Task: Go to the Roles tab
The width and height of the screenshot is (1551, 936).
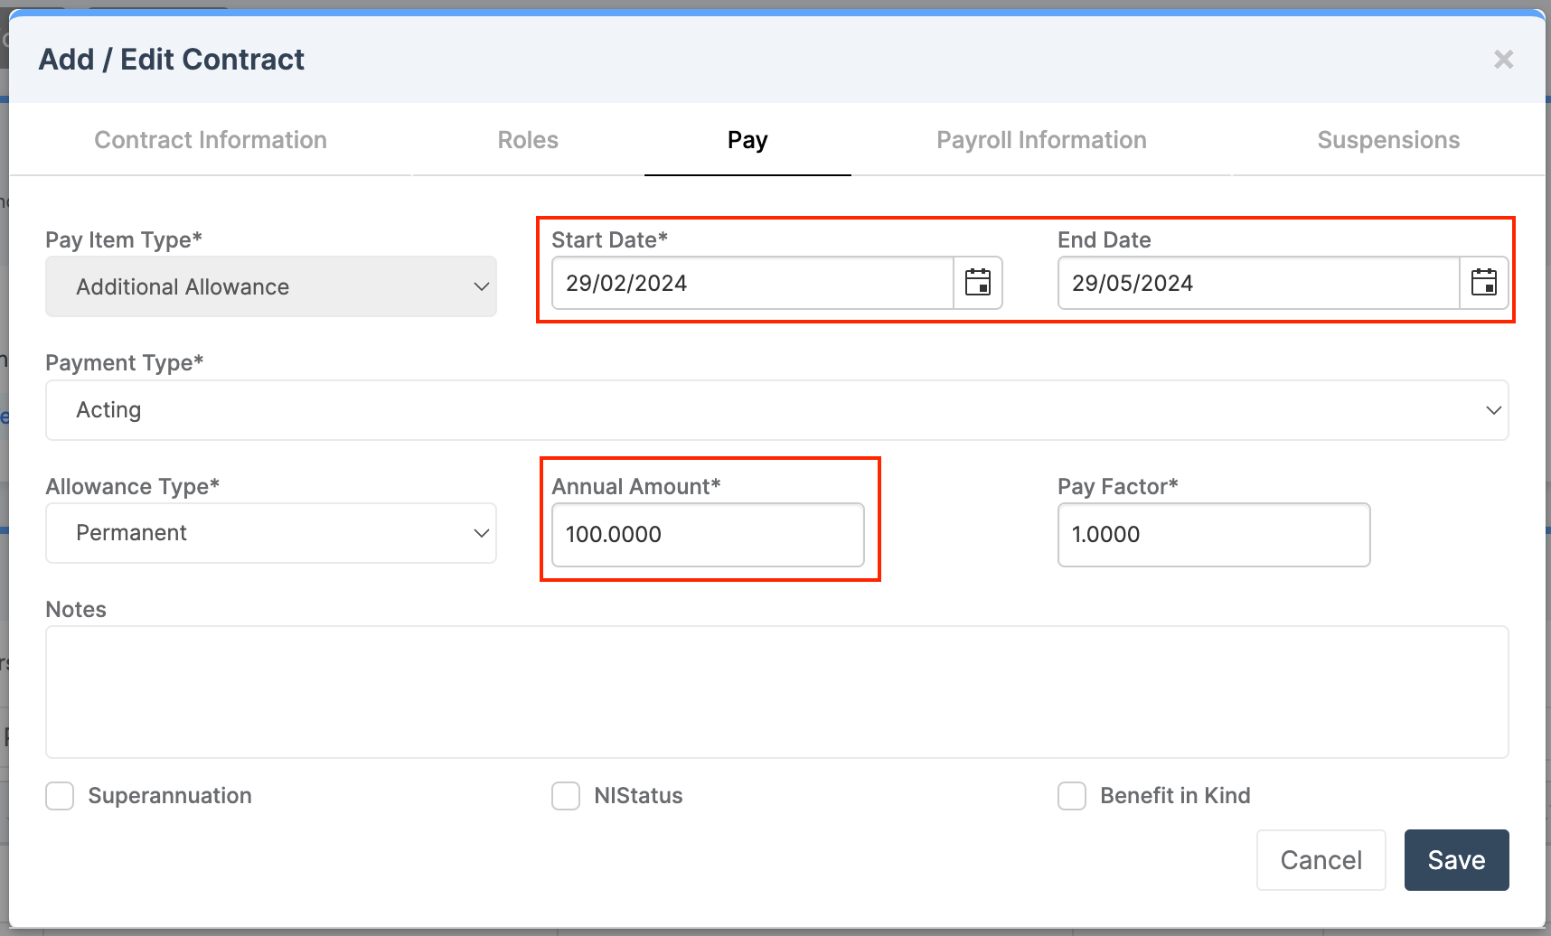Action: pos(528,140)
